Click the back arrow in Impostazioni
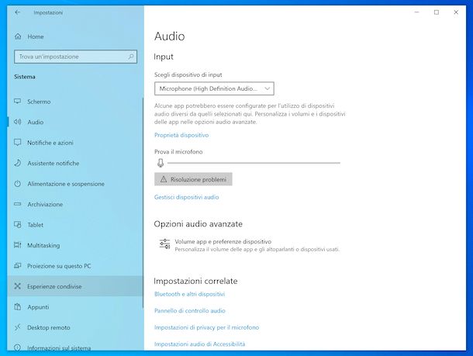This screenshot has width=473, height=356. (x=18, y=12)
